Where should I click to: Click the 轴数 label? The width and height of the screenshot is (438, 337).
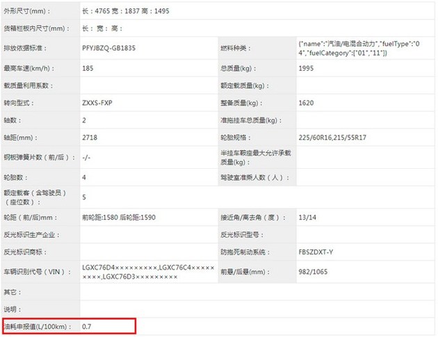(x=13, y=120)
